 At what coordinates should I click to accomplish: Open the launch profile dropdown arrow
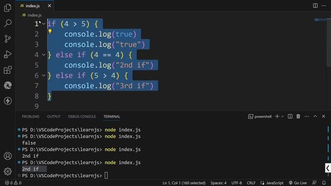282,116
